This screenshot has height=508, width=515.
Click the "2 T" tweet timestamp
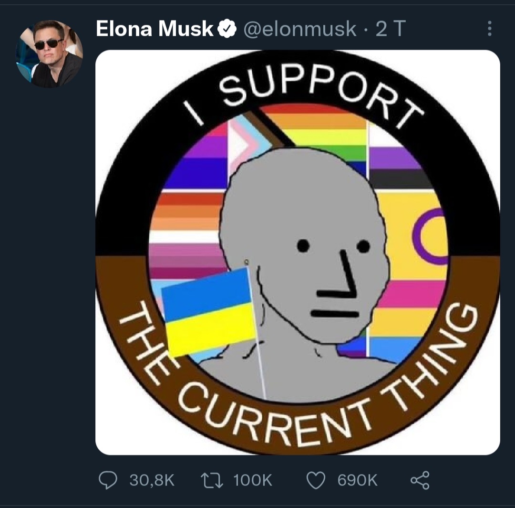click(x=390, y=30)
